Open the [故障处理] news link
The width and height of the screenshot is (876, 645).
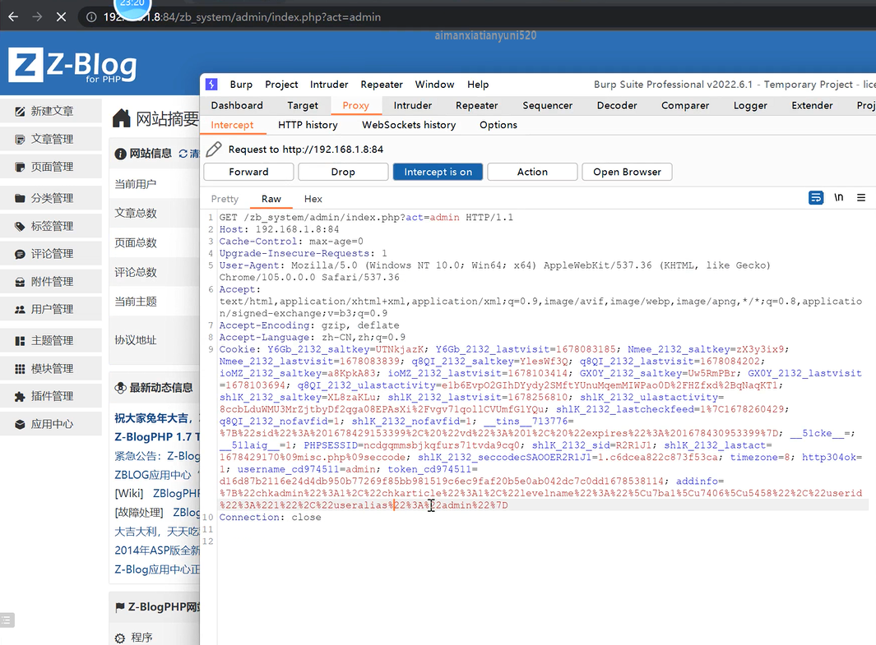coord(156,512)
